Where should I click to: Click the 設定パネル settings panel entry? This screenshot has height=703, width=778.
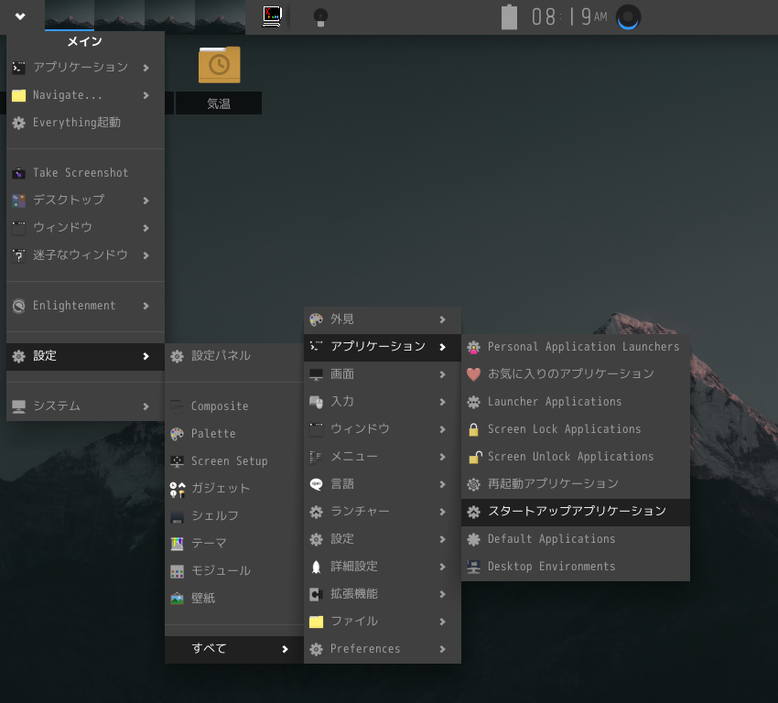pyautogui.click(x=220, y=356)
